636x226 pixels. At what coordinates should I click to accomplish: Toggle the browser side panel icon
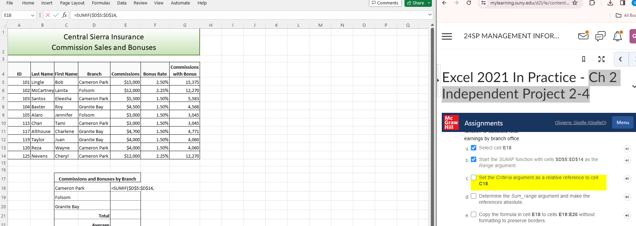pos(623,3)
